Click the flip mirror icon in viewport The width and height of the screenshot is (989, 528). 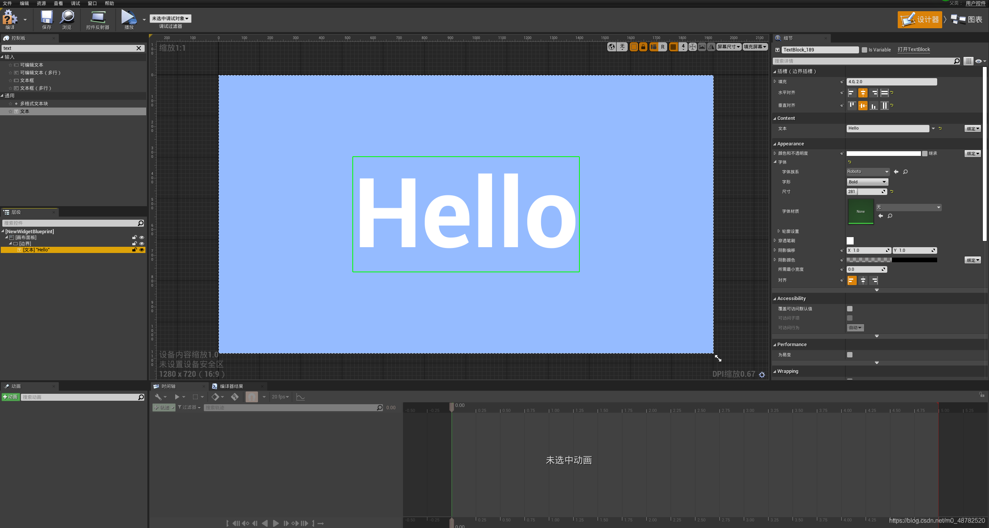click(711, 47)
